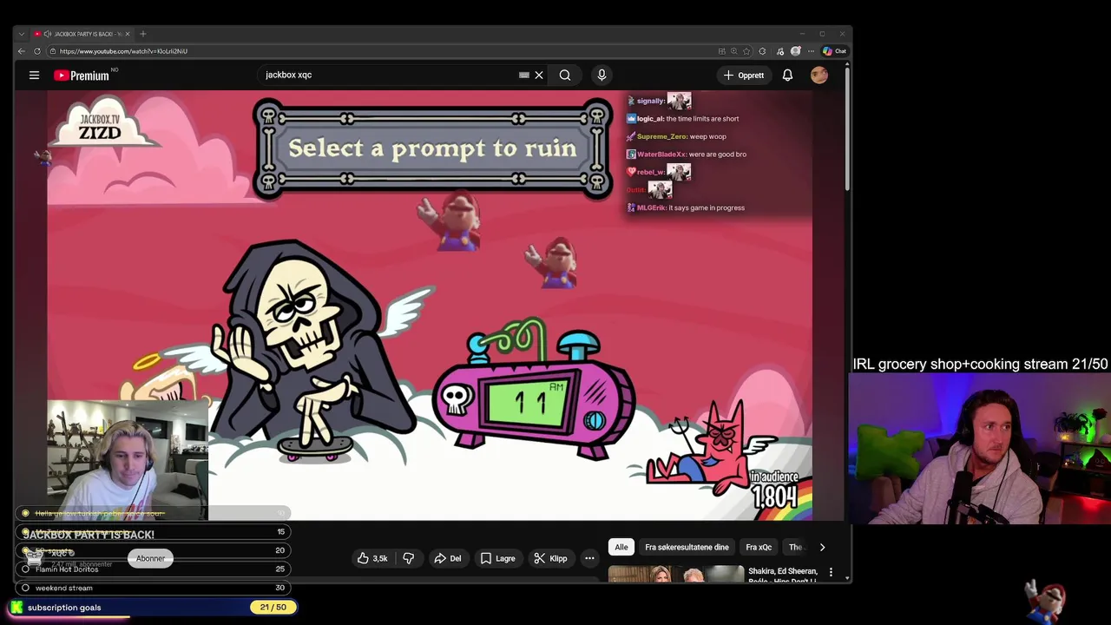Run the search with the magnifier button
Viewport: 1111px width, 625px height.
[x=565, y=76]
